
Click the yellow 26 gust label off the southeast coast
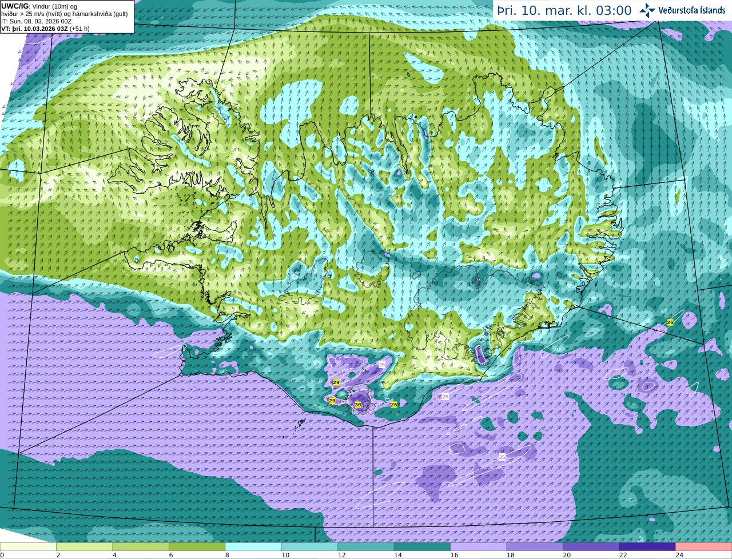670,323
